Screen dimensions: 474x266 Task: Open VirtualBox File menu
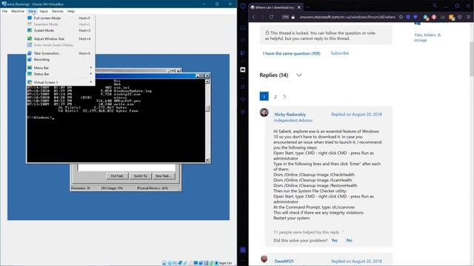[5, 11]
